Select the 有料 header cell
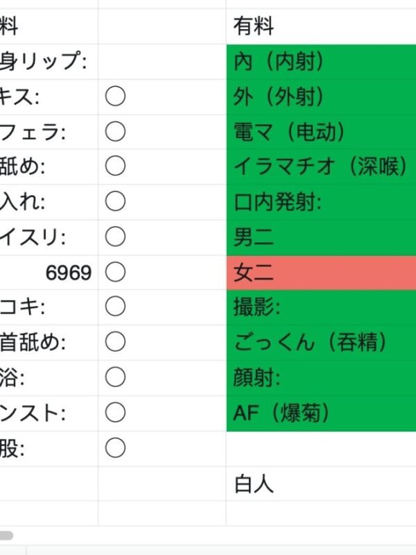Viewport: 416px width, 555px height. click(320, 27)
